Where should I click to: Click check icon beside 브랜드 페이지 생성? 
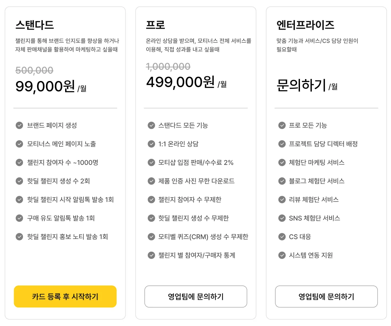pos(19,125)
